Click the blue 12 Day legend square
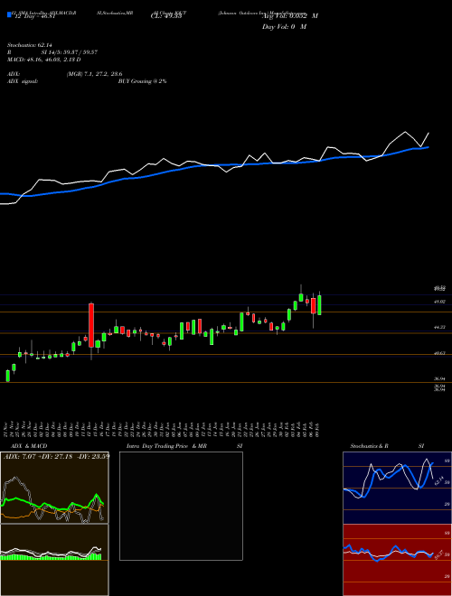Image resolution: width=452 pixels, height=596 pixels. (x=9, y=15)
